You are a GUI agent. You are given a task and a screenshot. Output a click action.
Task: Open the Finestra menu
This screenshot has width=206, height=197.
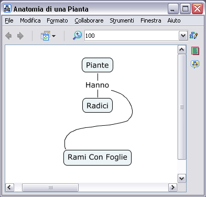pyautogui.click(x=151, y=20)
